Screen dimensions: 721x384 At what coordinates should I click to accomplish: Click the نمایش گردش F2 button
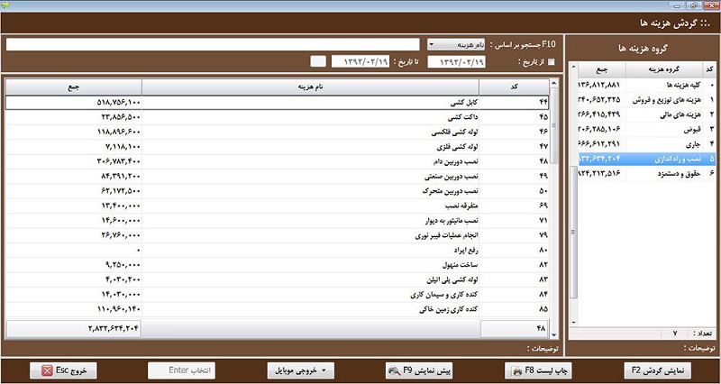(x=658, y=370)
